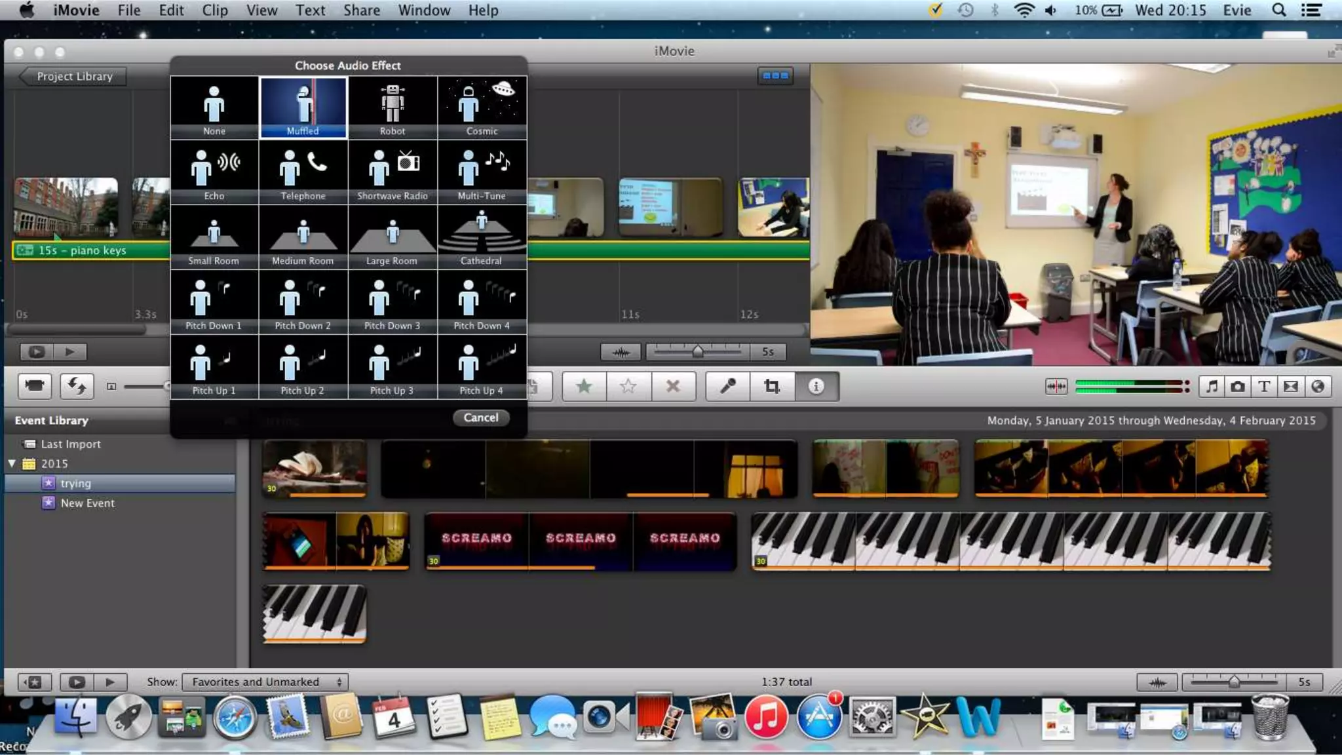Viewport: 1342px width, 755px height.
Task: Adjust project thumbnail duration slider
Action: [x=698, y=352]
